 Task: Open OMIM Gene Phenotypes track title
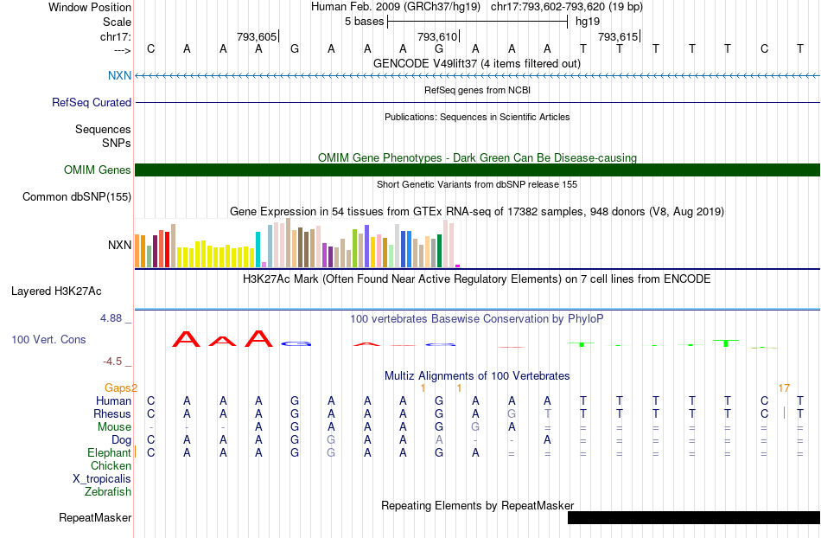click(477, 157)
